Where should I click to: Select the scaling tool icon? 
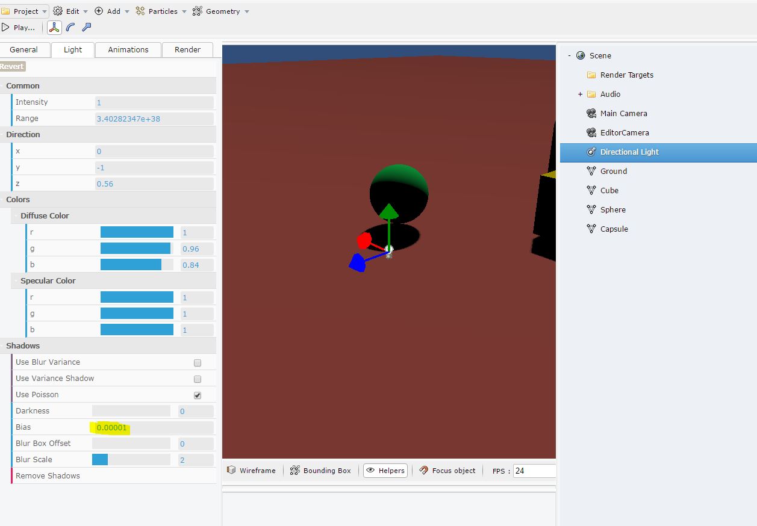point(86,28)
